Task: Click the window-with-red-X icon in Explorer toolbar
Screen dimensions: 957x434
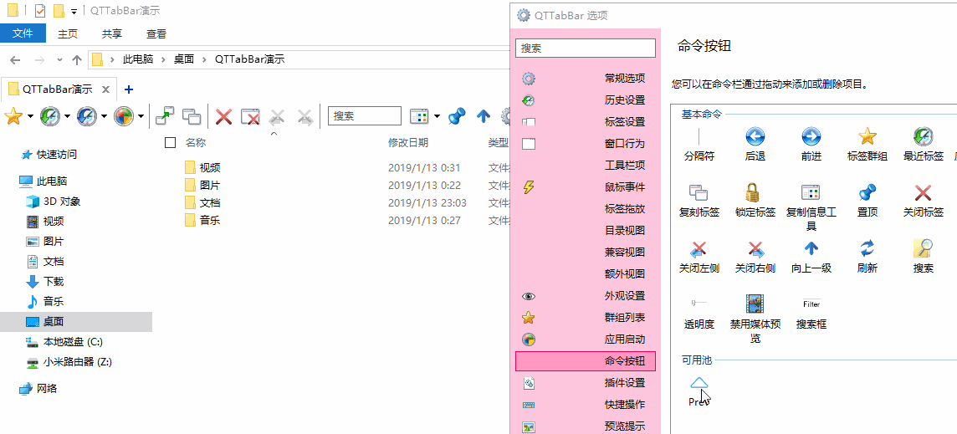Action: pyautogui.click(x=250, y=115)
